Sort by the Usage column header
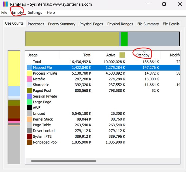 [42, 55]
